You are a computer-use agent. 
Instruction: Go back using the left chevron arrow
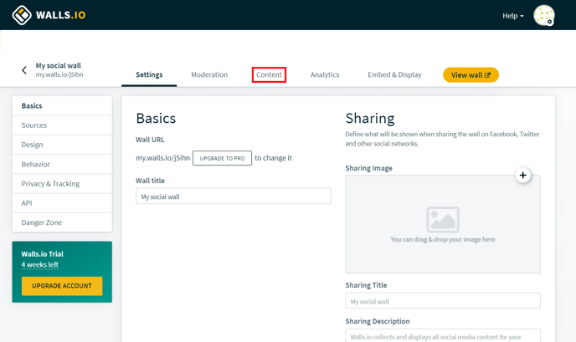24,70
